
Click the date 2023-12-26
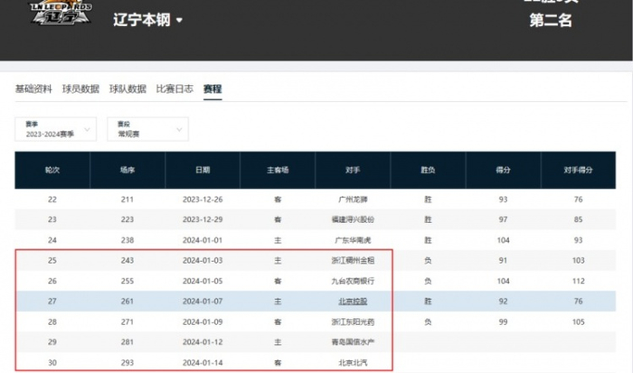[x=203, y=200]
